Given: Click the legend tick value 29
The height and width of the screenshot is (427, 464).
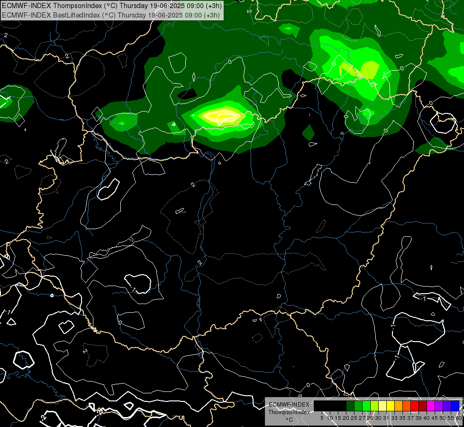Looking at the screenshot, I should 370,418.
